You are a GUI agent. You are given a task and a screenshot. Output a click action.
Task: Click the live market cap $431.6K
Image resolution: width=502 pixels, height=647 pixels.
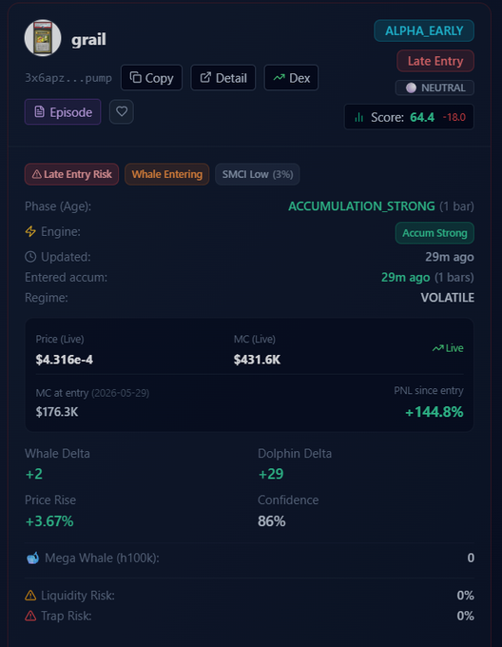[258, 360]
